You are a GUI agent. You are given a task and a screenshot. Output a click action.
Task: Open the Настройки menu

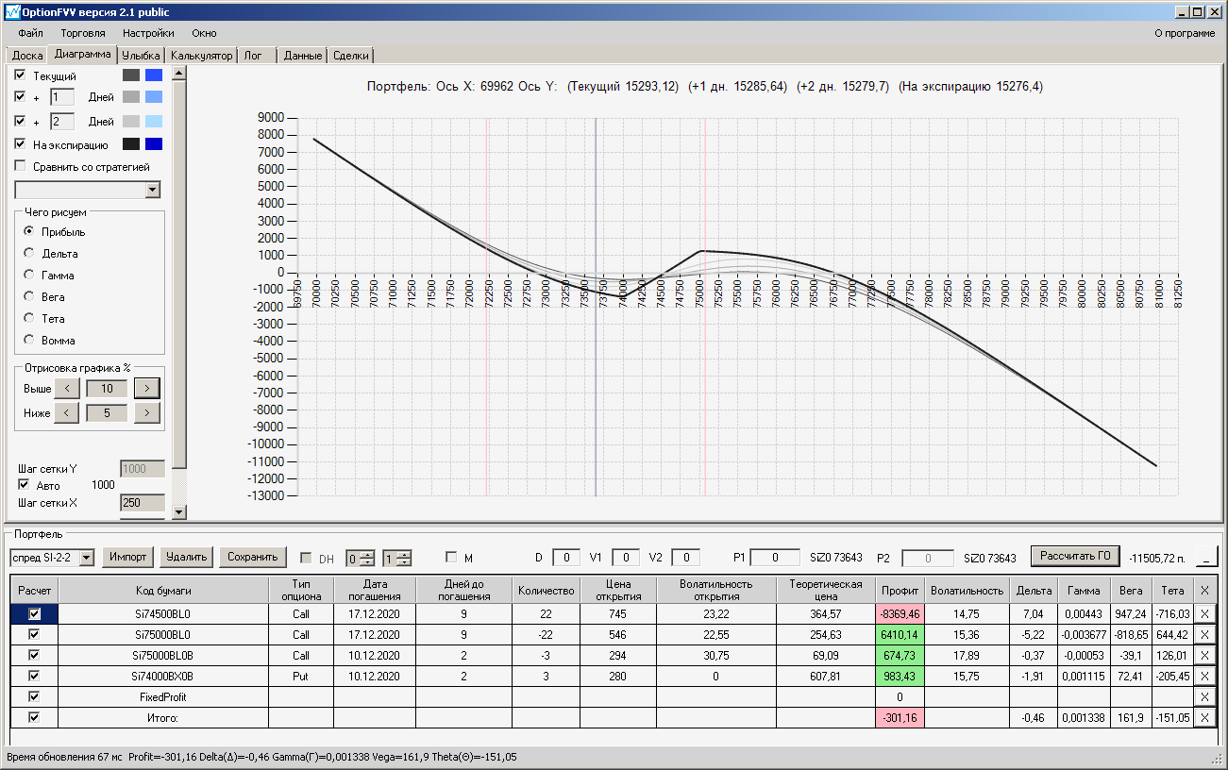click(148, 33)
